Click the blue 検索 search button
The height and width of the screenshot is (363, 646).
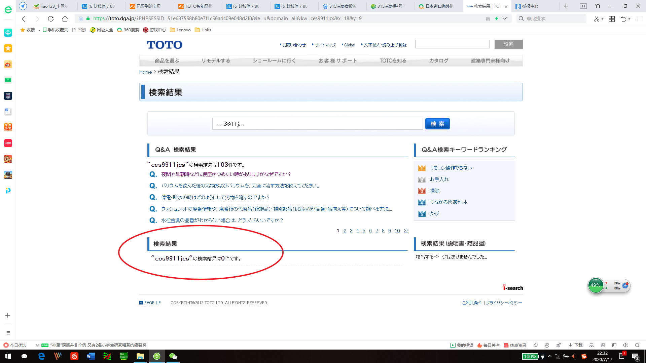tap(437, 124)
